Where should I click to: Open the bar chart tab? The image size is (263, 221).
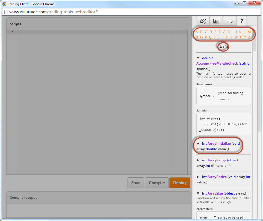(216, 21)
